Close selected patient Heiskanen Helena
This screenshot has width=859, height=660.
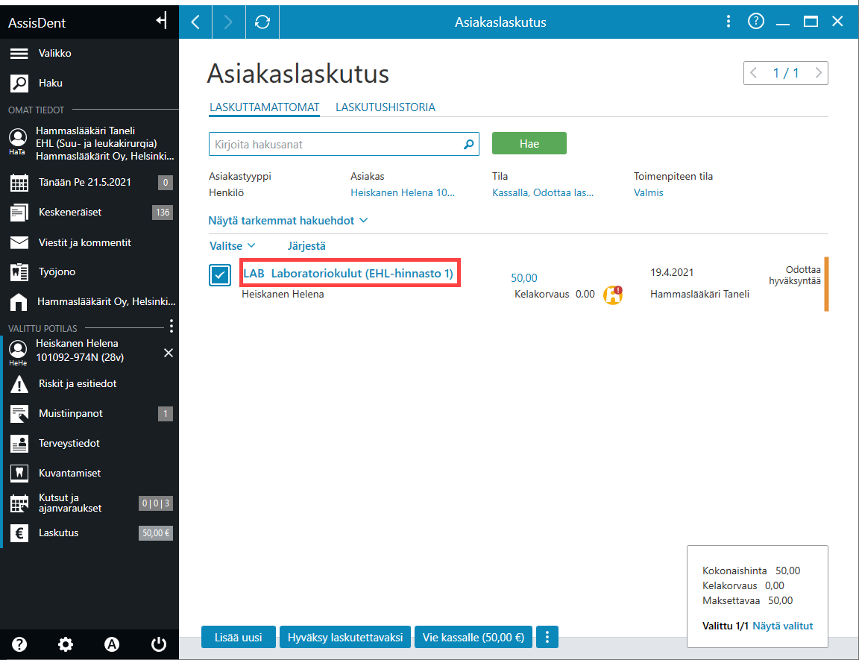(169, 353)
